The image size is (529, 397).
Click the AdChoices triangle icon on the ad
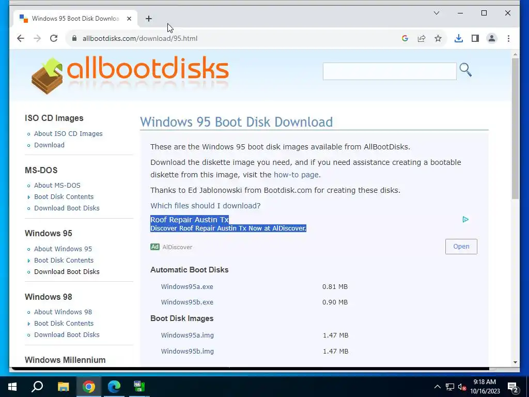pyautogui.click(x=465, y=219)
